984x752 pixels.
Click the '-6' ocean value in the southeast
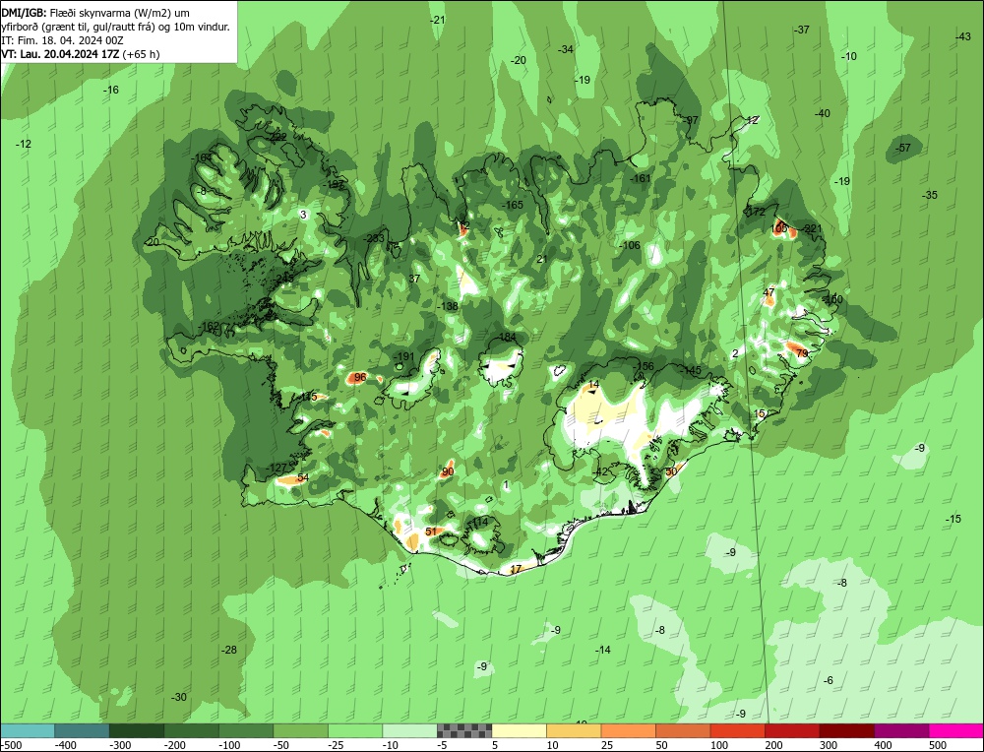829,680
